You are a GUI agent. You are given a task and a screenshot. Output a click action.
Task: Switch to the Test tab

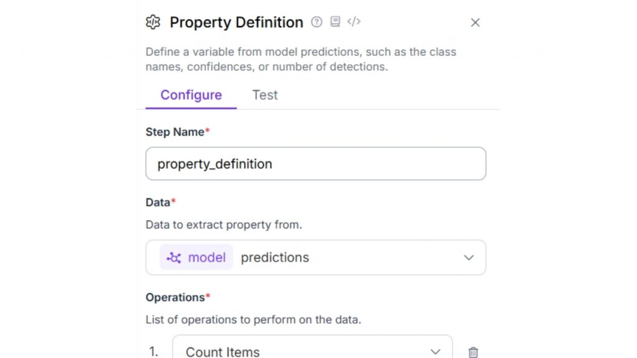point(264,95)
